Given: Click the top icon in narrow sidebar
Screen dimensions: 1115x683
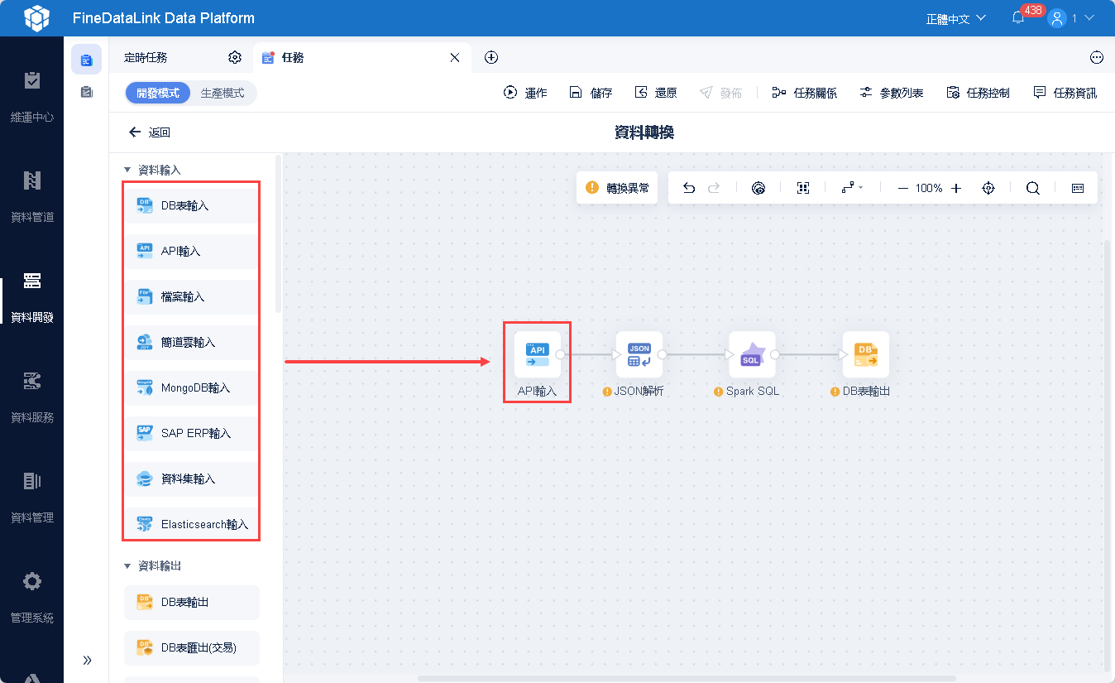Looking at the screenshot, I should pos(86,60).
